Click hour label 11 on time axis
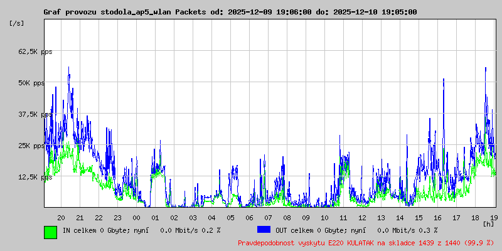Viewport: 502px width, 251px height. point(343,218)
